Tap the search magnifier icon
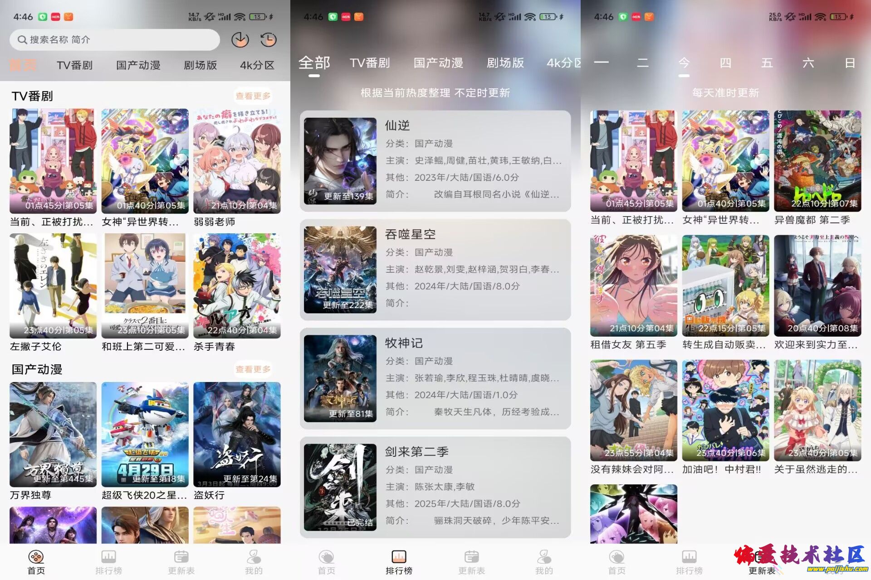The height and width of the screenshot is (580, 871). (22, 40)
